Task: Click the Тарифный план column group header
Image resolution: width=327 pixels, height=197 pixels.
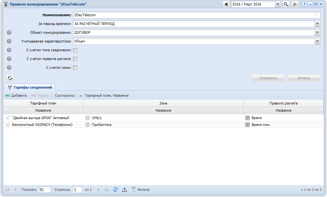Action: click(x=43, y=103)
